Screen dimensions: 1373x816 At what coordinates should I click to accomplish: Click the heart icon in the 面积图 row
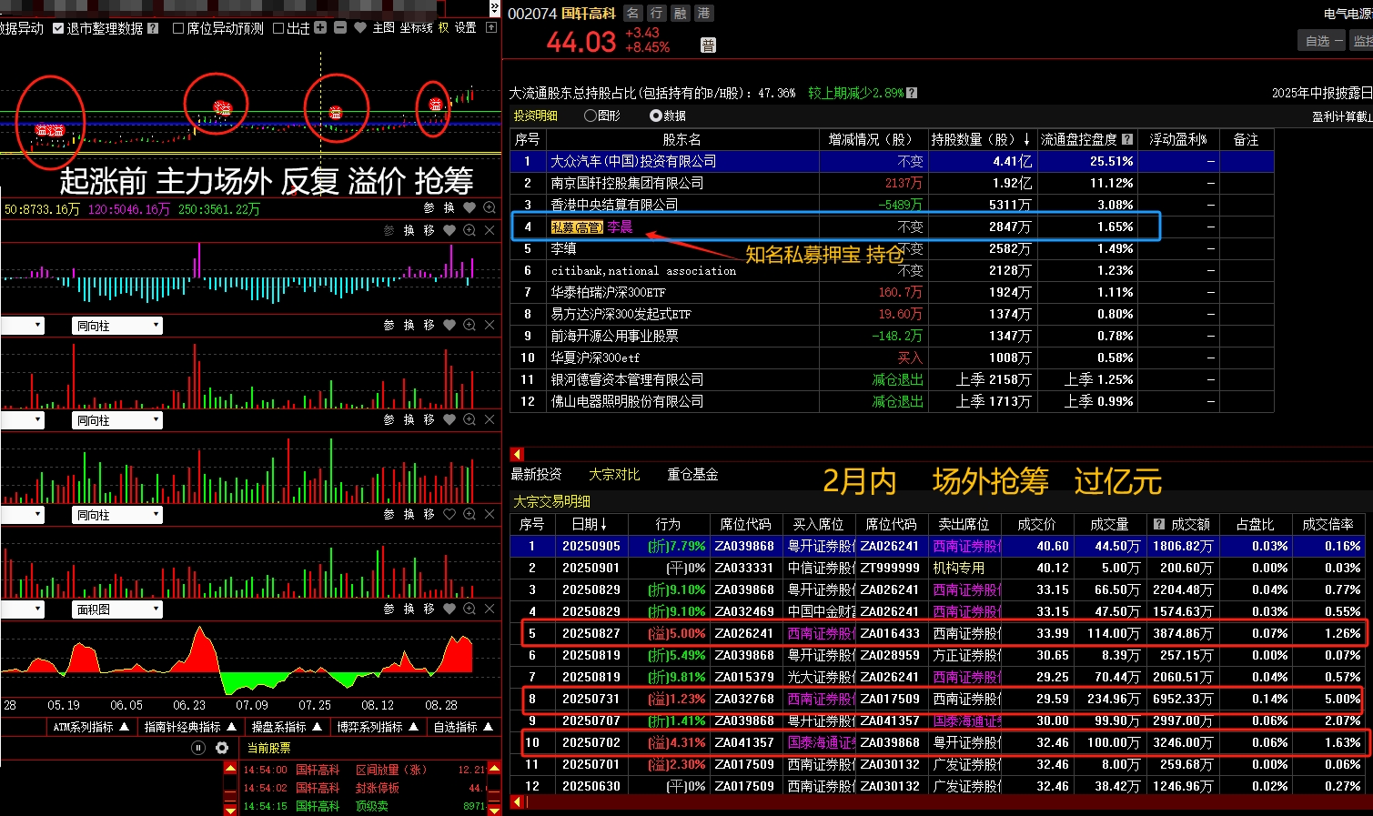coord(449,609)
